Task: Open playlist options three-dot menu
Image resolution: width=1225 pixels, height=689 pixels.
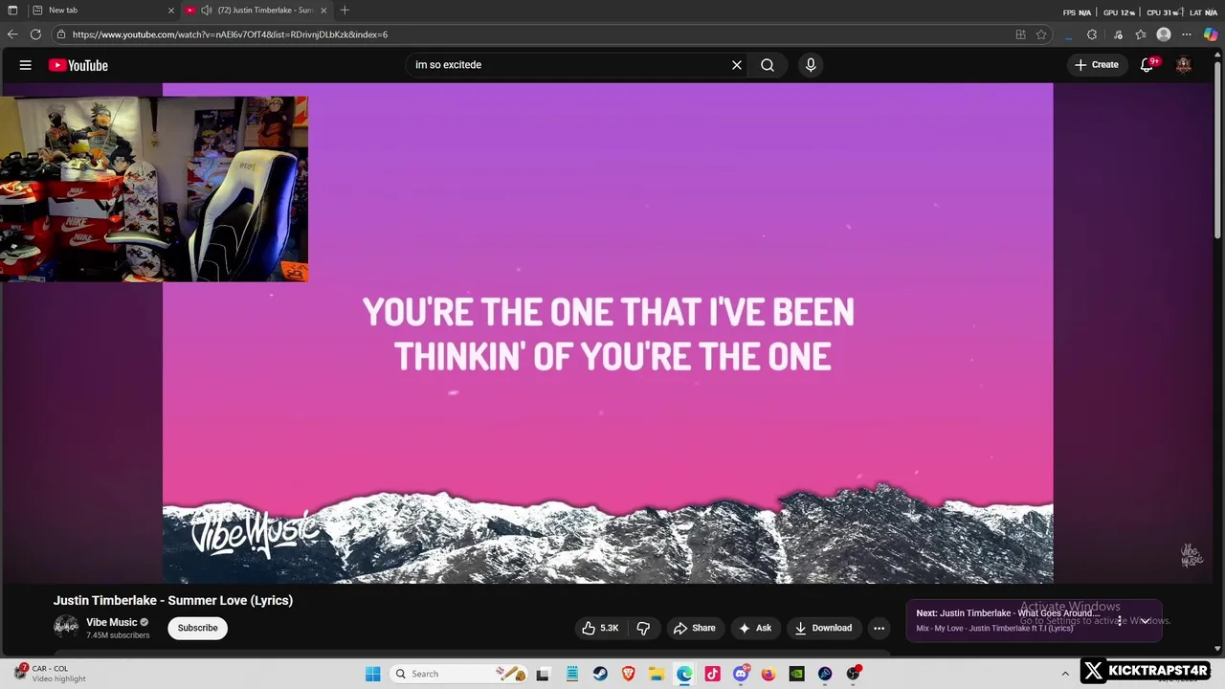Action: (1119, 621)
